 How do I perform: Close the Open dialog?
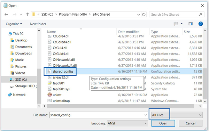coord(202,6)
